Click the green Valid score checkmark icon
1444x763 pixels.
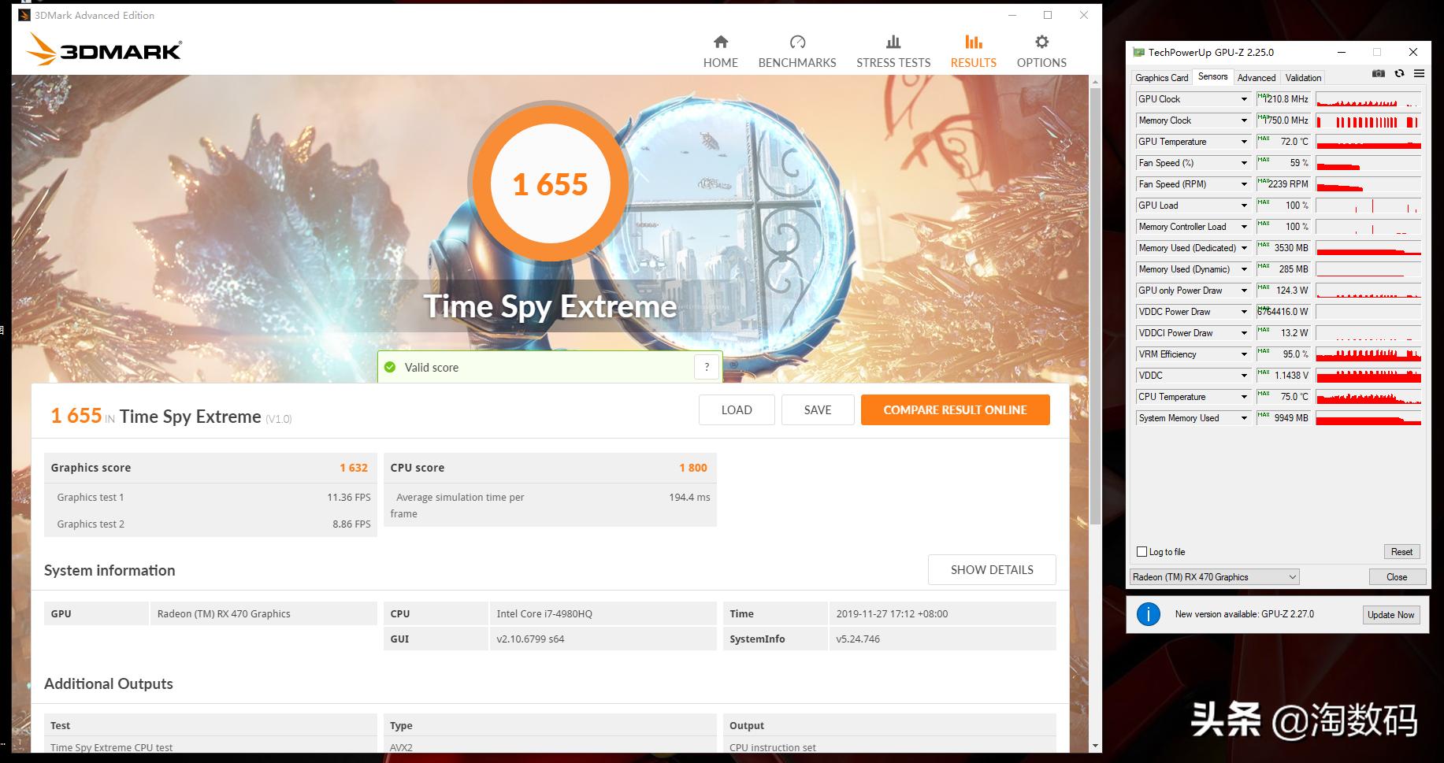[389, 367]
